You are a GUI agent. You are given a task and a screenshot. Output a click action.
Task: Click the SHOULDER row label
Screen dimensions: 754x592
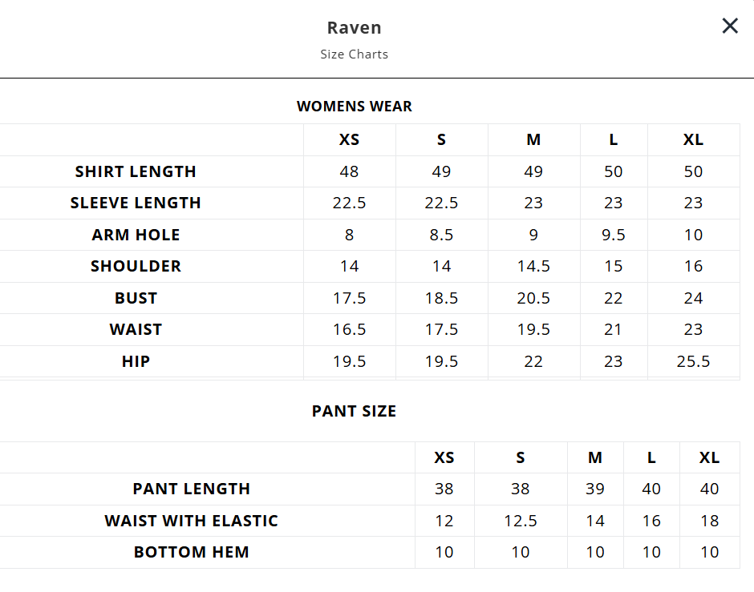[x=136, y=266]
